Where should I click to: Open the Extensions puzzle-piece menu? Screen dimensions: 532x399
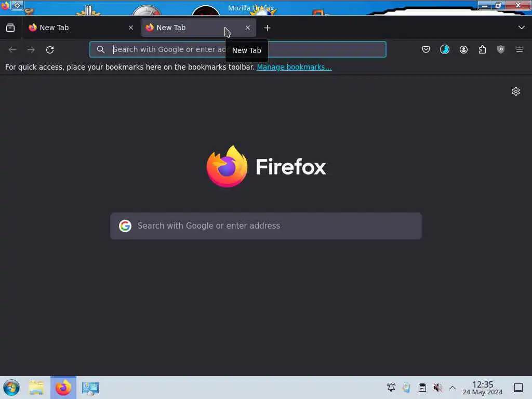pyautogui.click(x=482, y=49)
